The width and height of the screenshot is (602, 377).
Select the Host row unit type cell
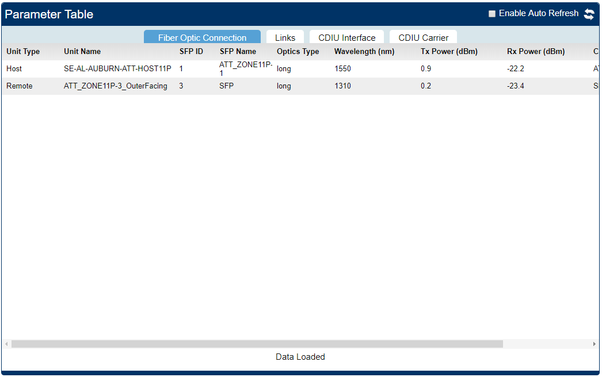click(14, 69)
